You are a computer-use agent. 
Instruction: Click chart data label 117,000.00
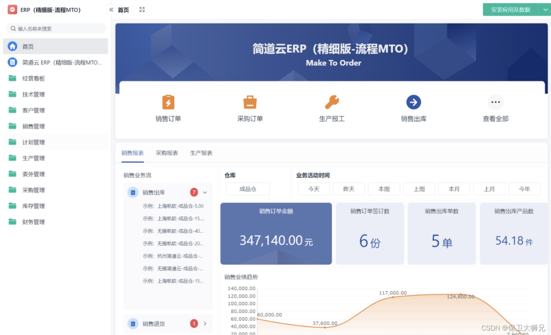393,293
